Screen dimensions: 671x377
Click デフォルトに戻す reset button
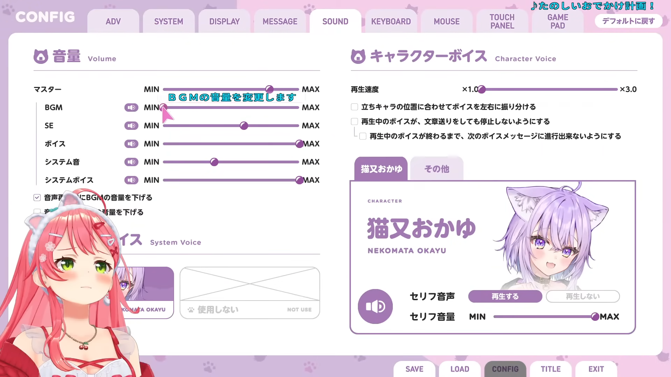[628, 21]
